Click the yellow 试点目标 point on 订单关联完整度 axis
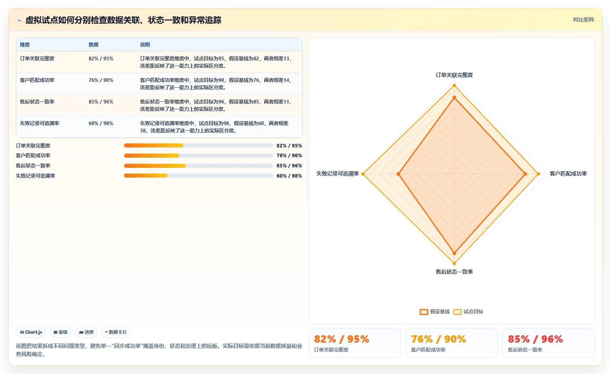The image size is (611, 374). pyautogui.click(x=454, y=86)
